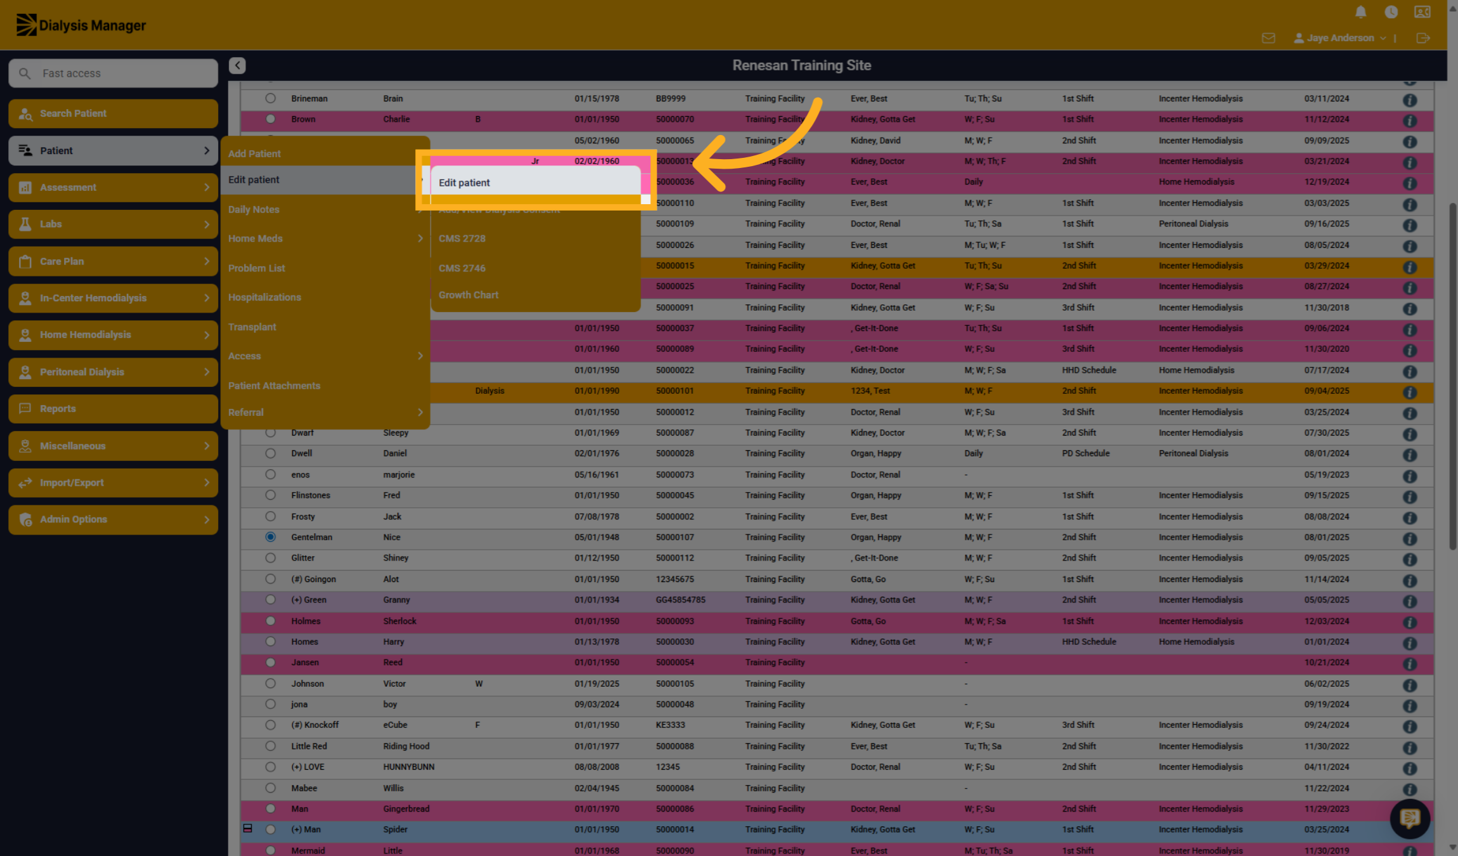Open Problem List in Patient menu
Viewport: 1458px width, 856px height.
tap(325, 268)
